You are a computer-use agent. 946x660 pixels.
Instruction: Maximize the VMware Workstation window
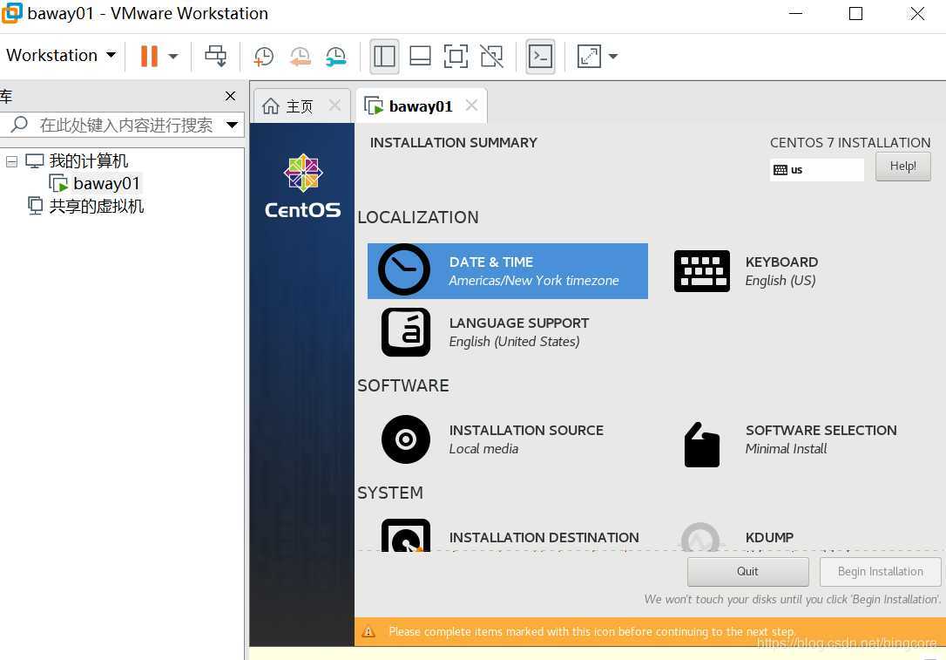pos(855,13)
